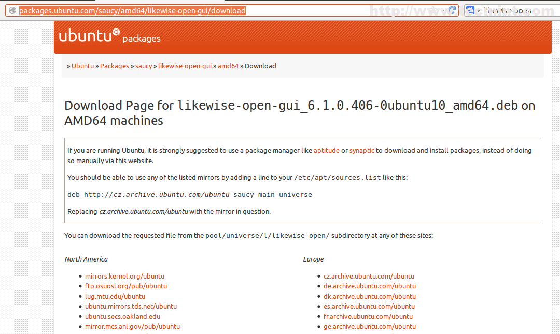The height and width of the screenshot is (334, 560).
Task: Open ubuntu.mirrors.tds.net/ubuntu mirror
Action: click(131, 306)
